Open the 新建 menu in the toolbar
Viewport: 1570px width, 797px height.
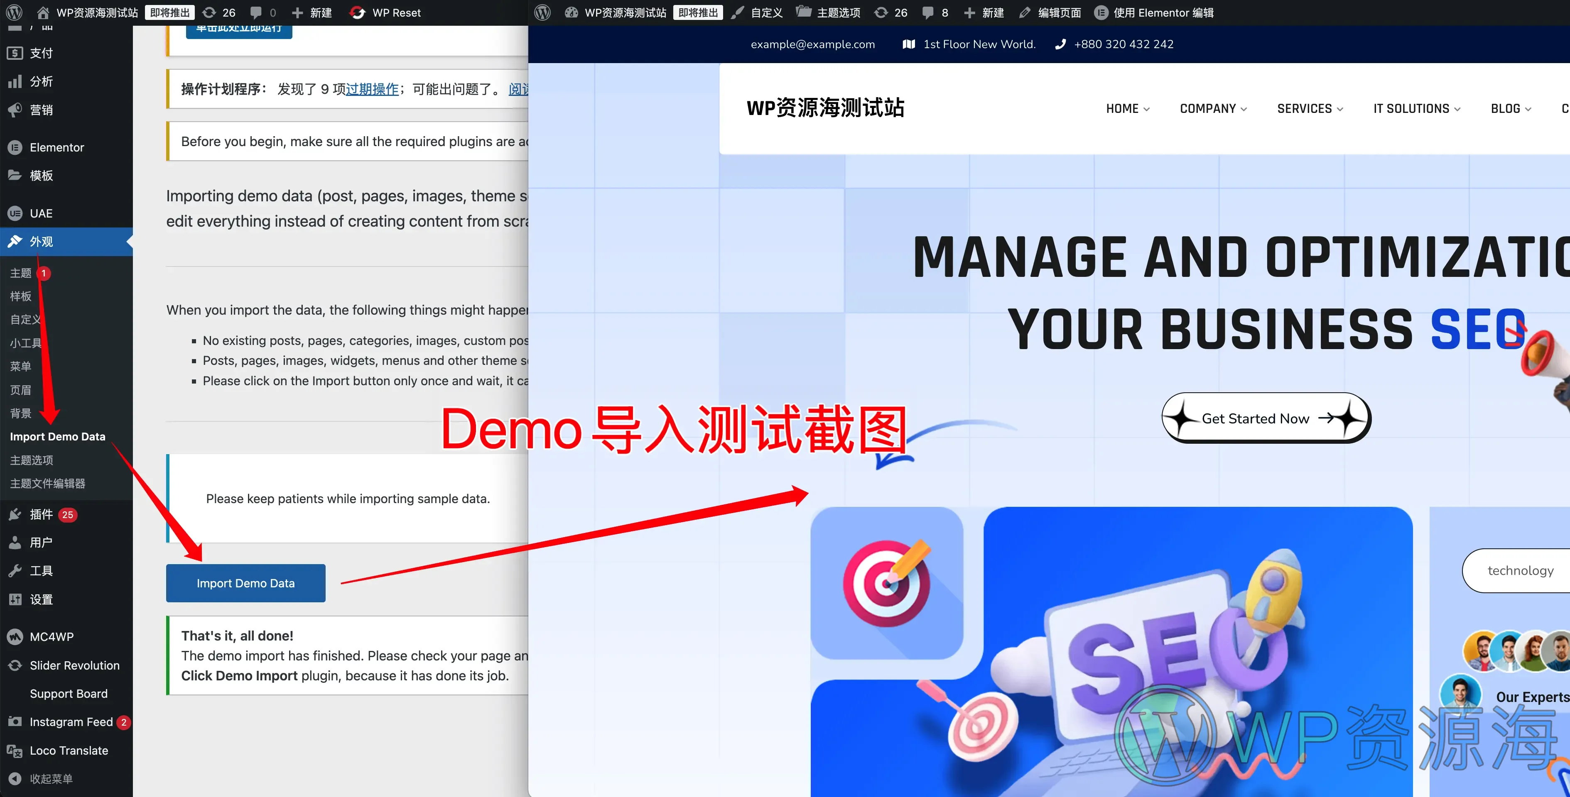312,12
